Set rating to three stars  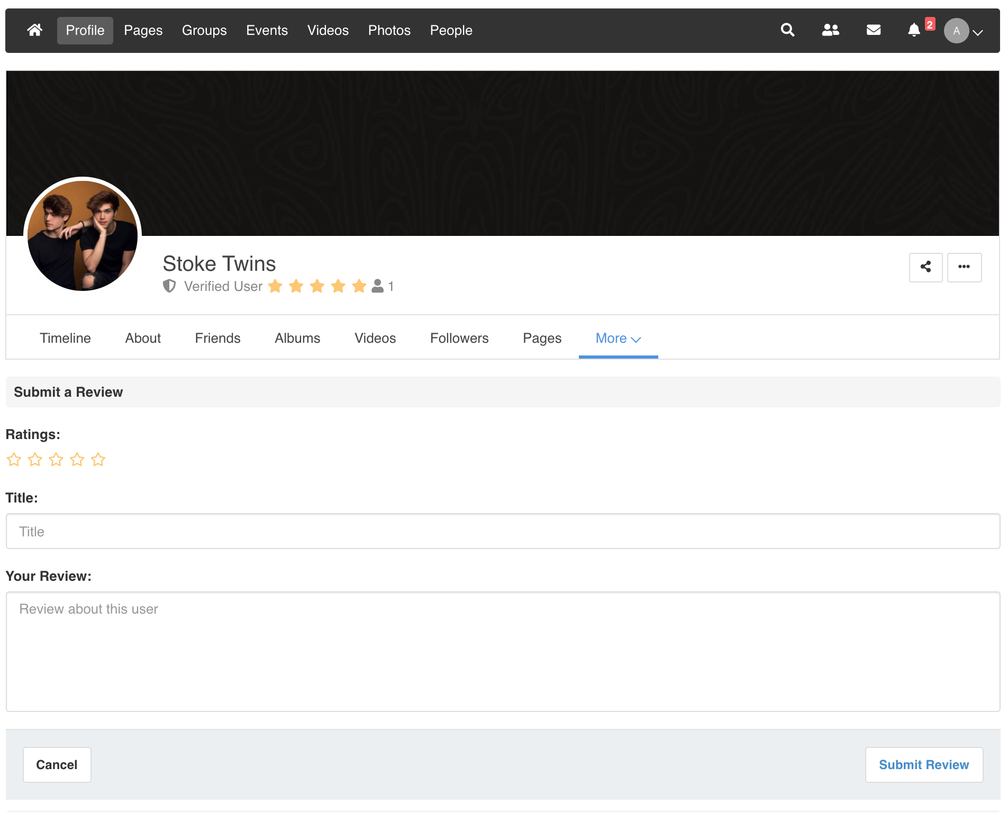56,460
